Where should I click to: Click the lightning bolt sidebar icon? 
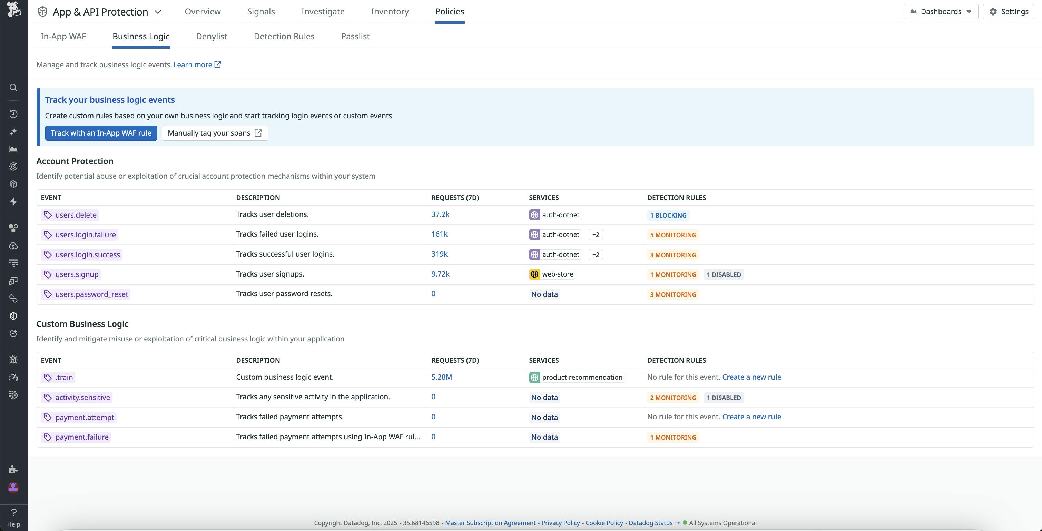pos(13,202)
